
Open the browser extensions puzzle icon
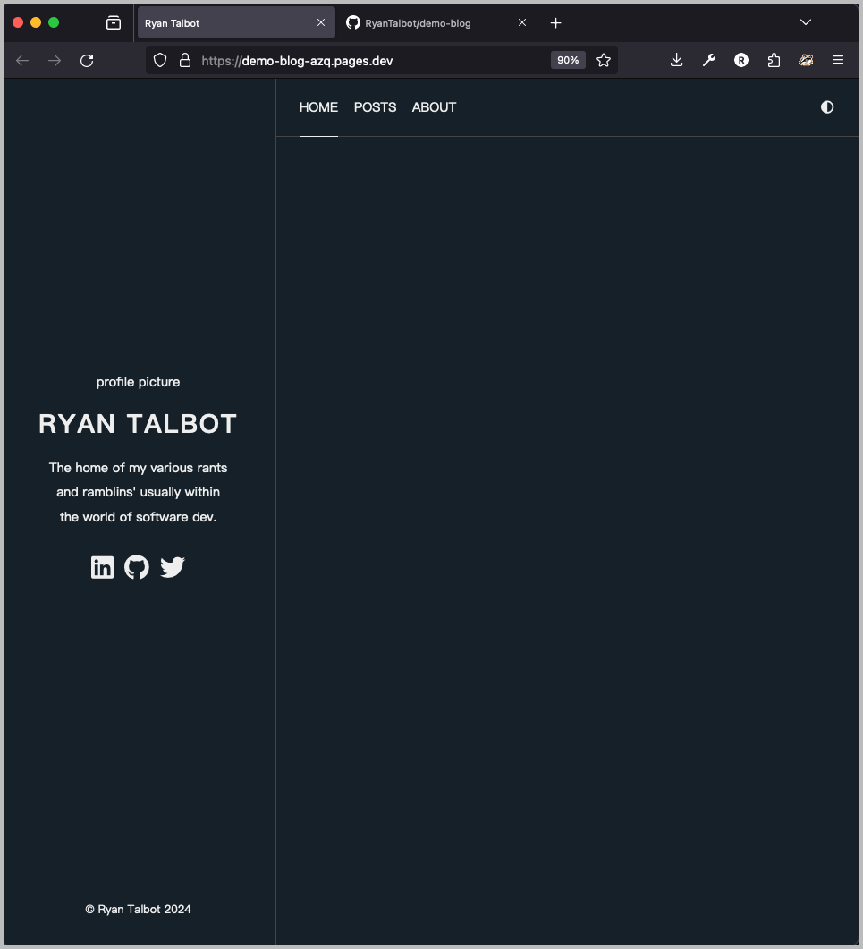(x=774, y=60)
